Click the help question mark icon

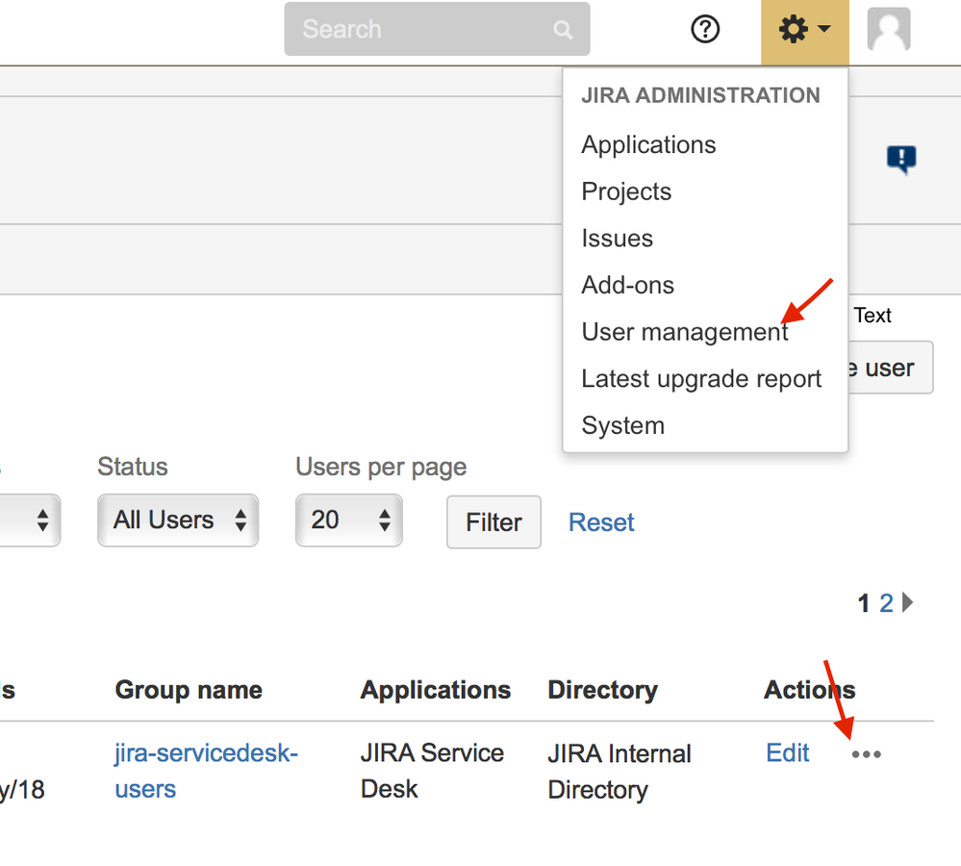(705, 30)
